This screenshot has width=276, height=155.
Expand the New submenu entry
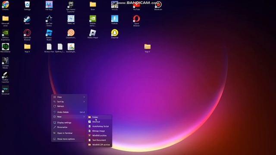tap(69, 117)
